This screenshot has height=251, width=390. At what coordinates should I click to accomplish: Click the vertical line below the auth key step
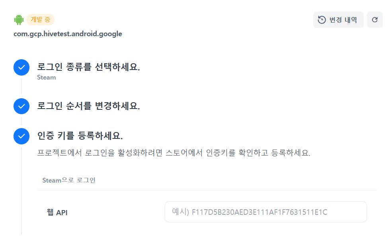21,191
